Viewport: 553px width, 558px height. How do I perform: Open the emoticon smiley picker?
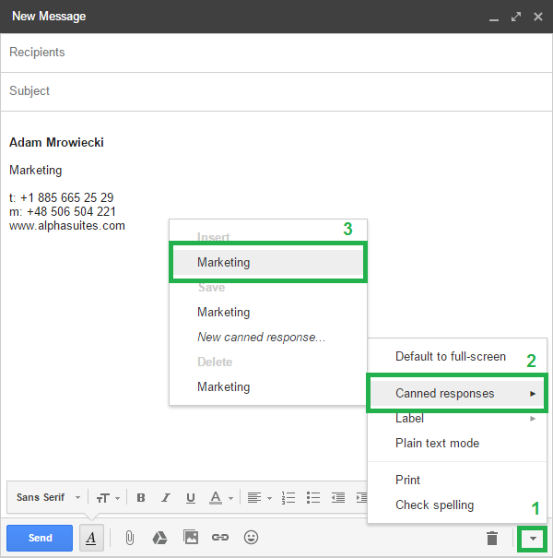pos(251,537)
